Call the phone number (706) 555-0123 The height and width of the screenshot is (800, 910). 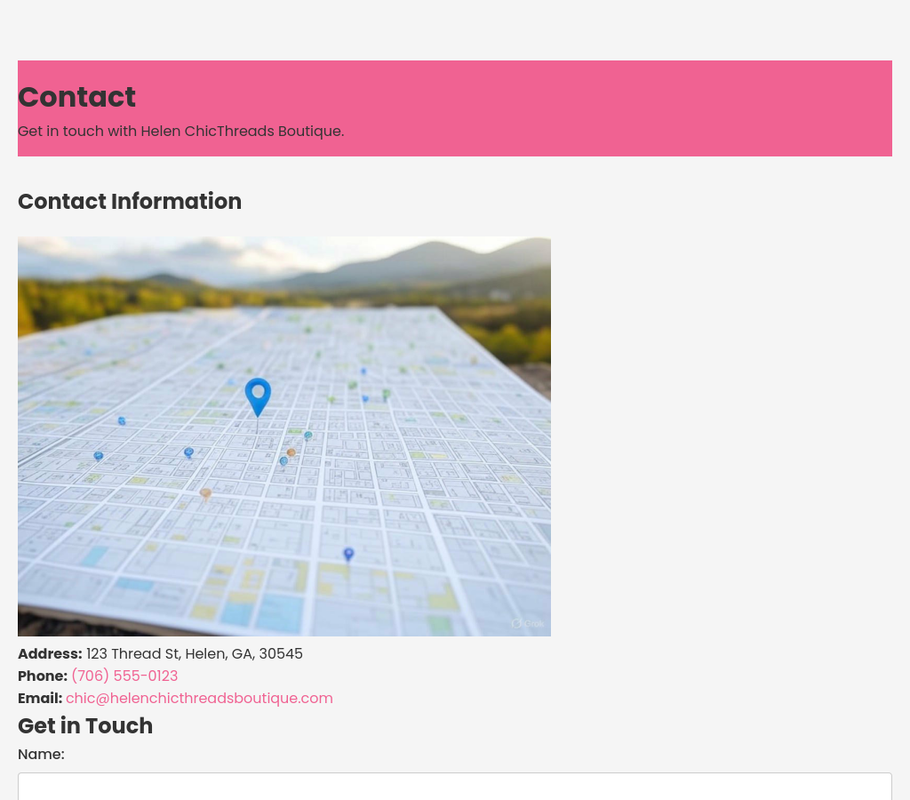tap(124, 676)
